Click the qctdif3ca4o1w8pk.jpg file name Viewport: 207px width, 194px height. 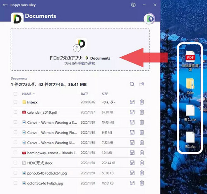(45, 183)
